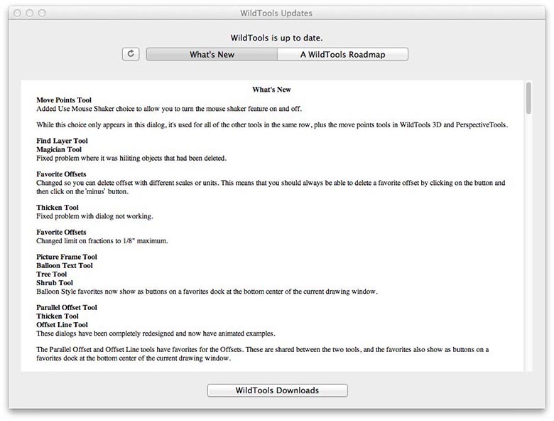Viewport: 554px width, 421px height.
Task: Click the WildTools Updates window title
Action: point(276,13)
